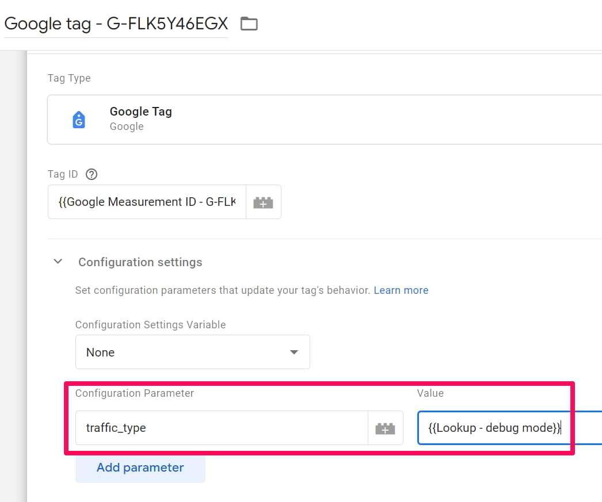Click the Configuration settings heading text

click(x=140, y=262)
